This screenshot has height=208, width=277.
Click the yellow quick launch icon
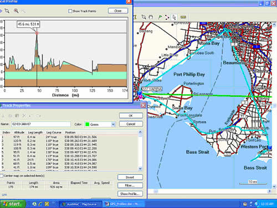(x=47, y=204)
